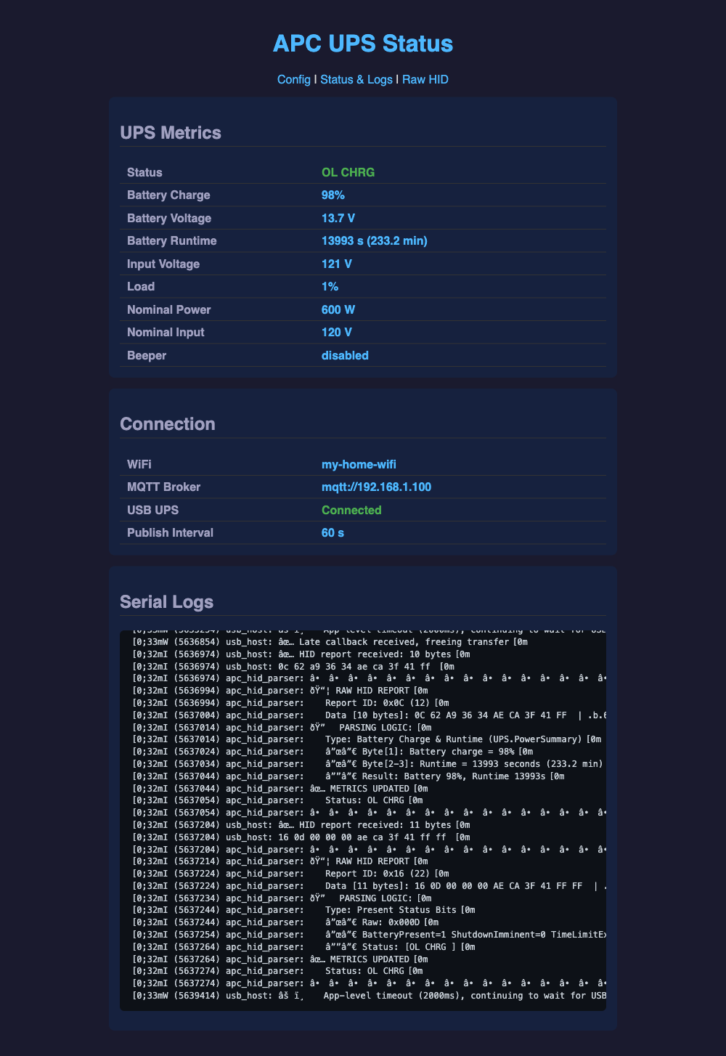
Task: Click the Nominal Power label
Action: pos(168,309)
